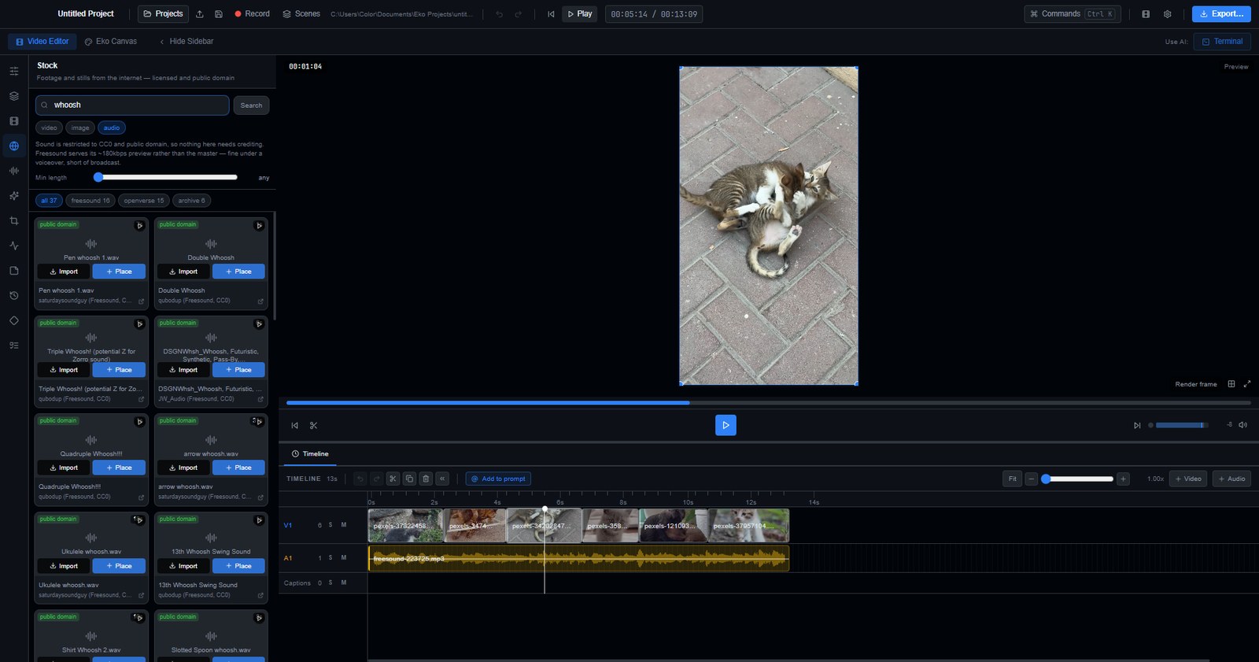Open the history panel icon
Image resolution: width=1259 pixels, height=662 pixels.
coord(14,296)
